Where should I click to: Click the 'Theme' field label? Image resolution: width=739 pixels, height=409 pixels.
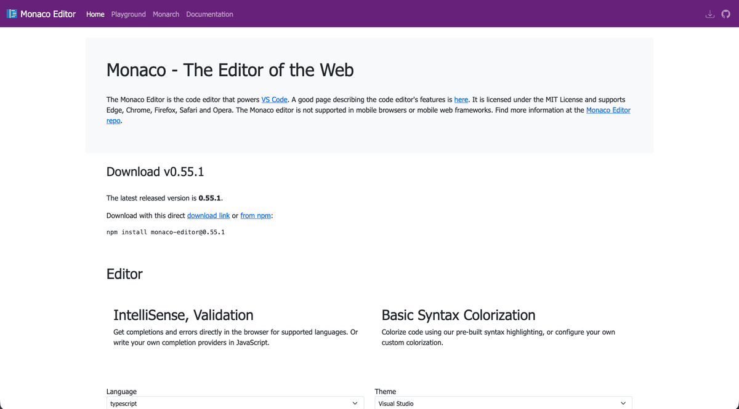[386, 391]
